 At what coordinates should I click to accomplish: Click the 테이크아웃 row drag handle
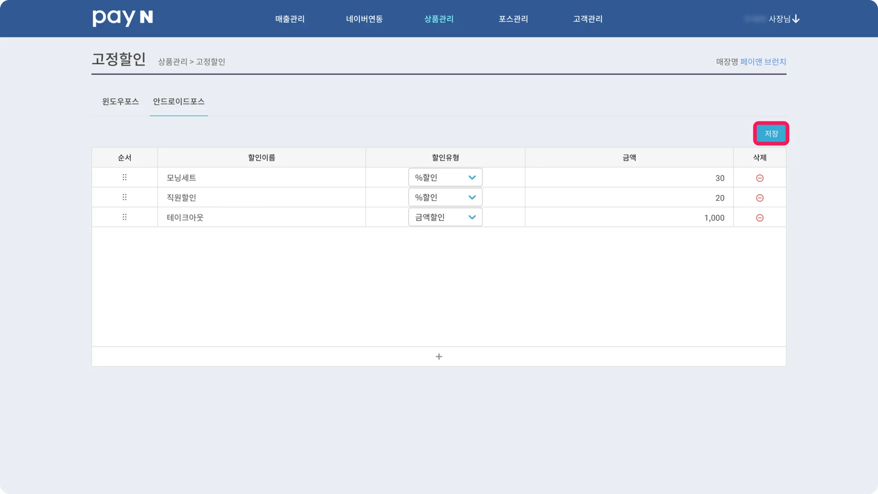click(124, 217)
